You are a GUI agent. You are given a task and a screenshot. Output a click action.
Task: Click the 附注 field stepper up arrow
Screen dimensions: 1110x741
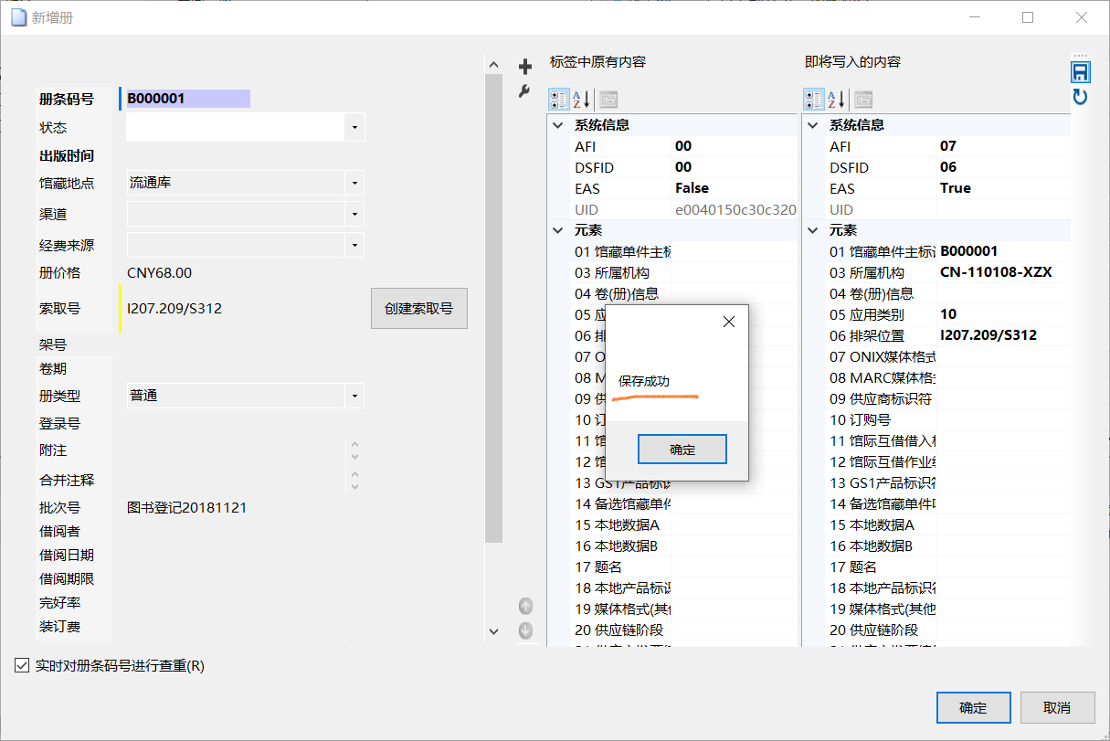(x=354, y=444)
